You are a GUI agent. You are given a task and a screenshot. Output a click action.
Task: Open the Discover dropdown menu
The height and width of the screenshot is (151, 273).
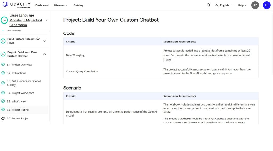click(61, 5)
